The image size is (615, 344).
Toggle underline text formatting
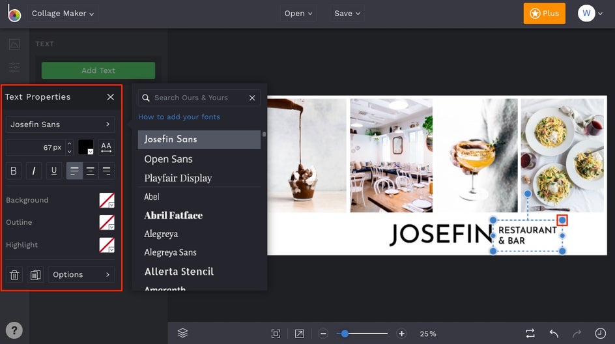[54, 171]
